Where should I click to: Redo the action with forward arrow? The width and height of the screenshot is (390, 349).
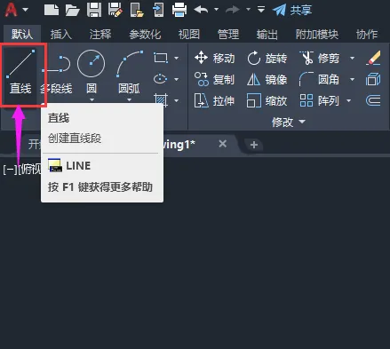(x=233, y=10)
